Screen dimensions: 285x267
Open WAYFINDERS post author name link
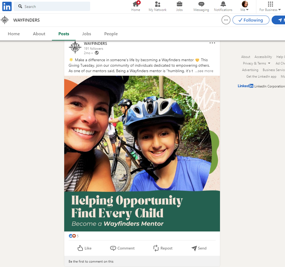click(95, 43)
